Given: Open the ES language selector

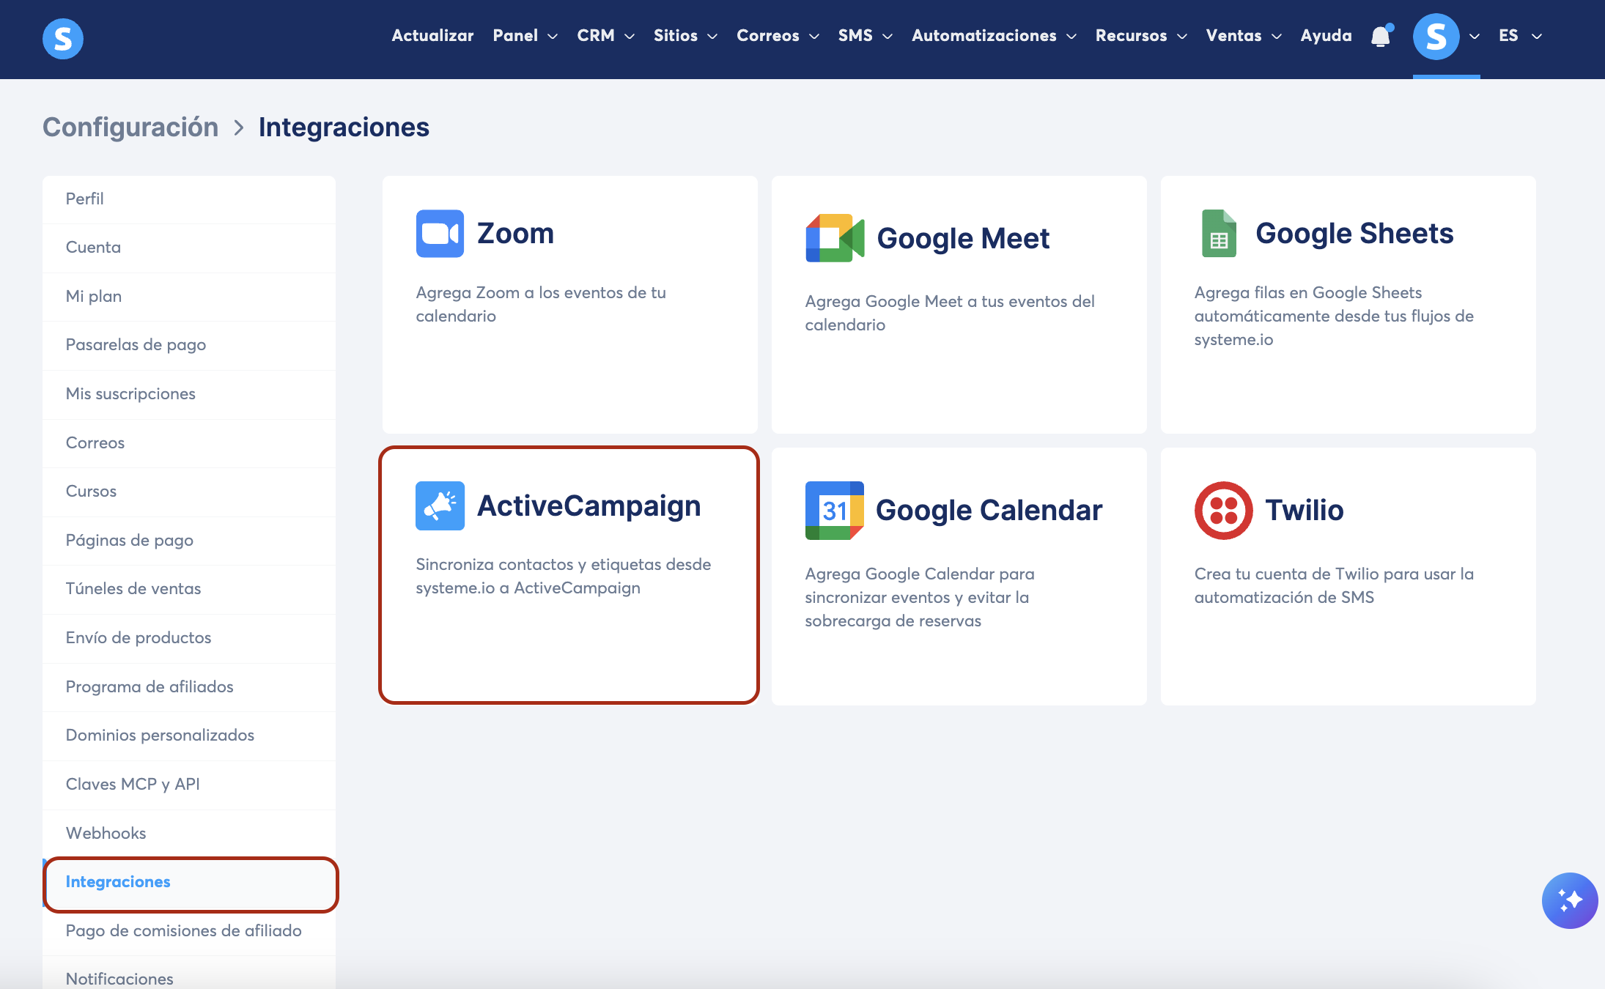Looking at the screenshot, I should pyautogui.click(x=1520, y=35).
